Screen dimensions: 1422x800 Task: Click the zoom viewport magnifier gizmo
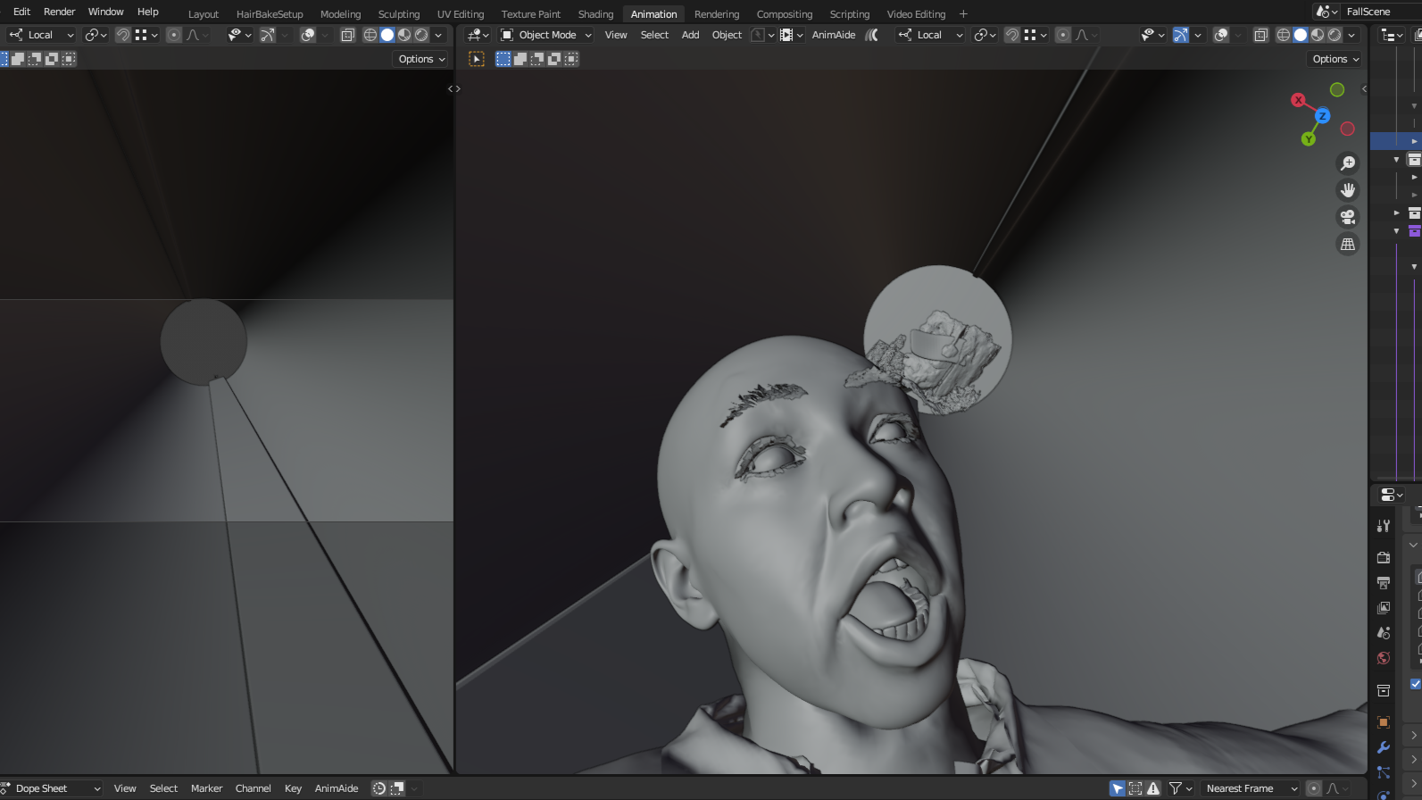[x=1347, y=163]
